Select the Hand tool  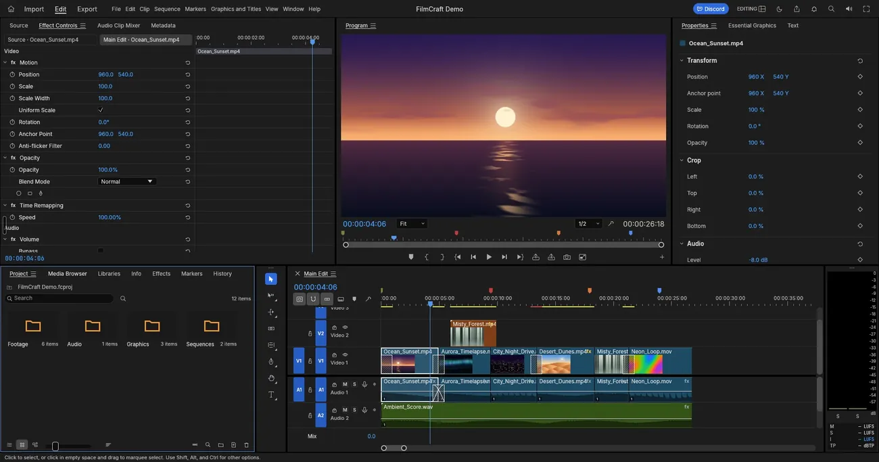pyautogui.click(x=271, y=378)
